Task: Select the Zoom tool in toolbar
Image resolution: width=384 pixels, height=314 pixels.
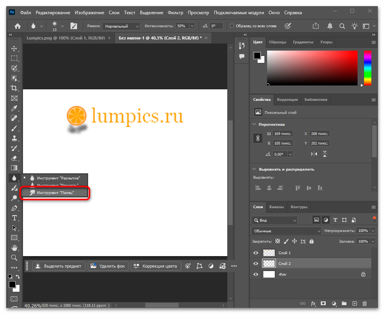Action: pos(14,258)
